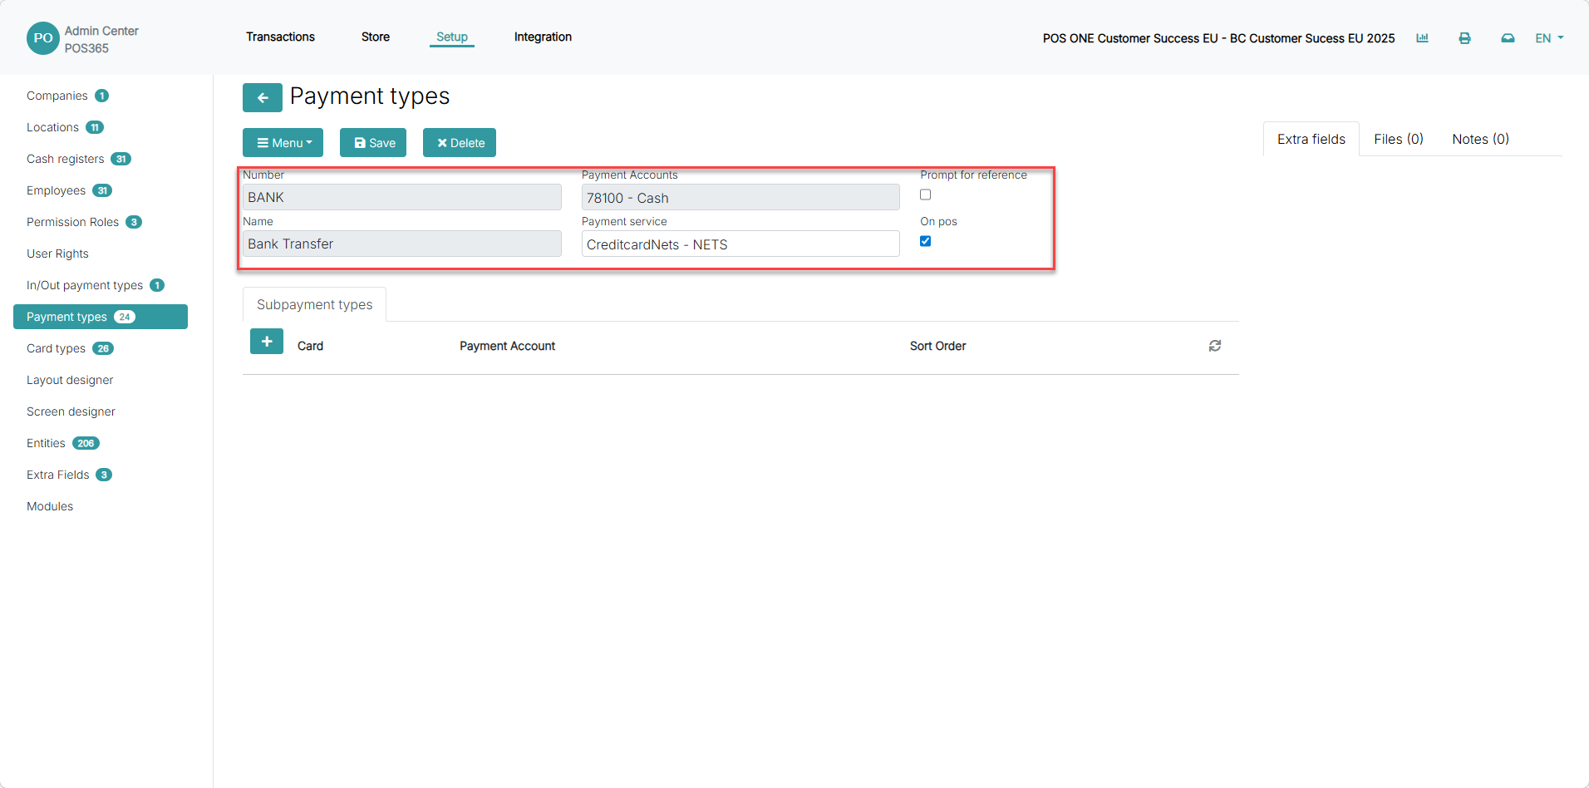
Task: Open the Store menu
Action: (x=376, y=37)
